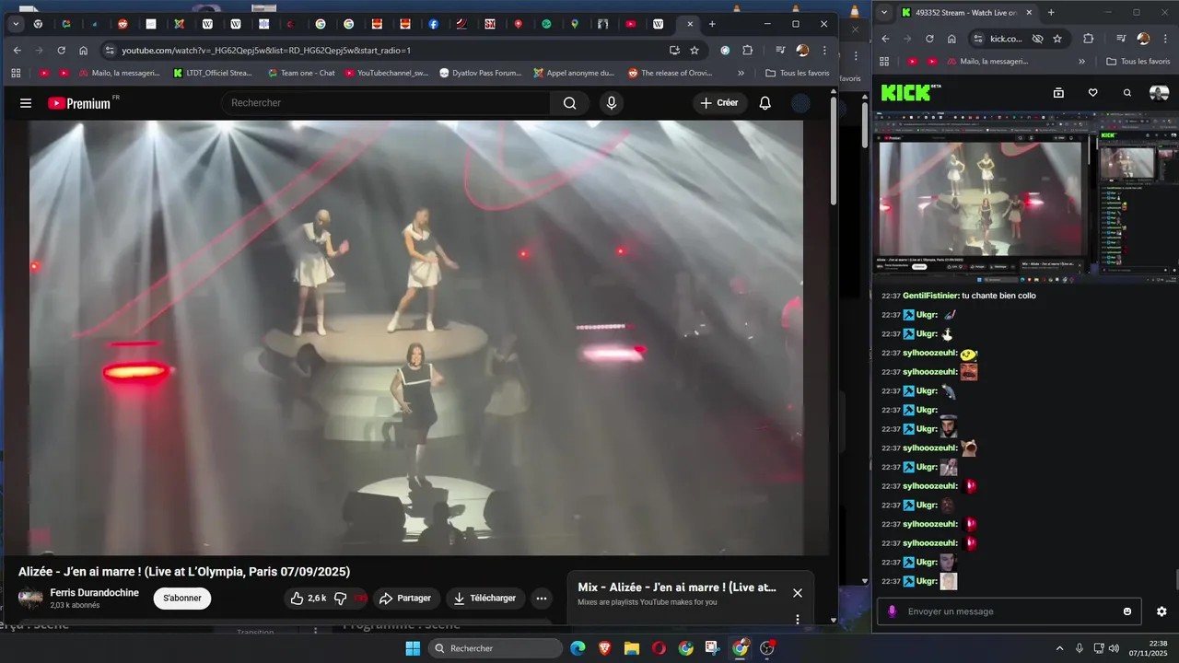
Task: Open the YouTube hamburger guide menu
Action: (x=26, y=103)
